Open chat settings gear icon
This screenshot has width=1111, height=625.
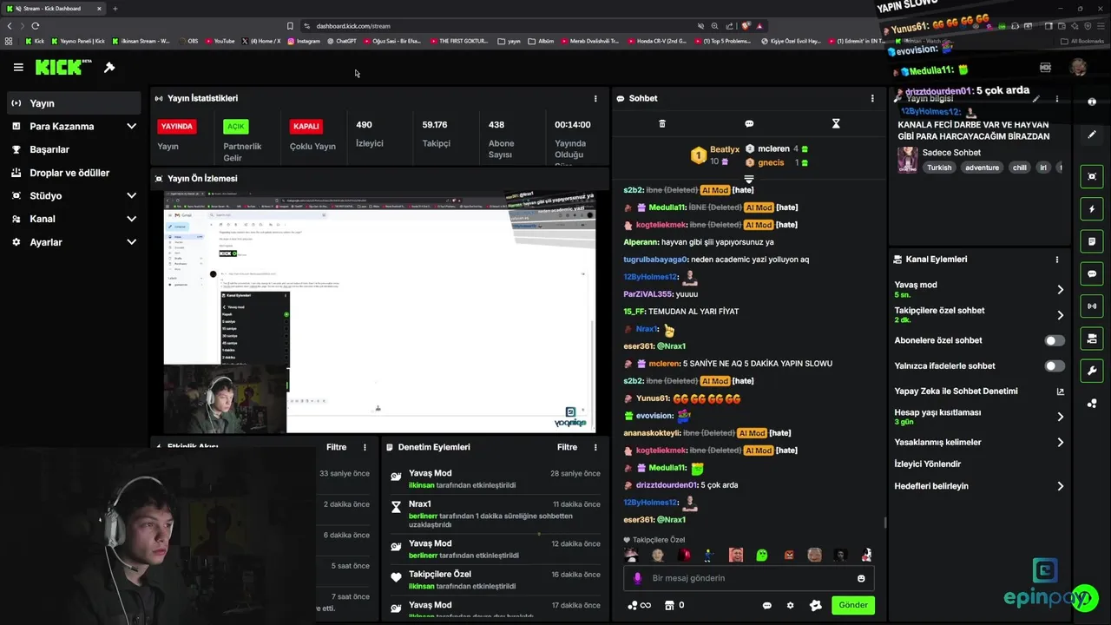790,605
